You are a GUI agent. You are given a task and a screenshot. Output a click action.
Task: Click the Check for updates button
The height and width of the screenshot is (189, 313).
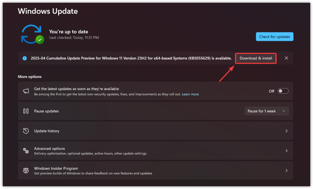pos(274,36)
